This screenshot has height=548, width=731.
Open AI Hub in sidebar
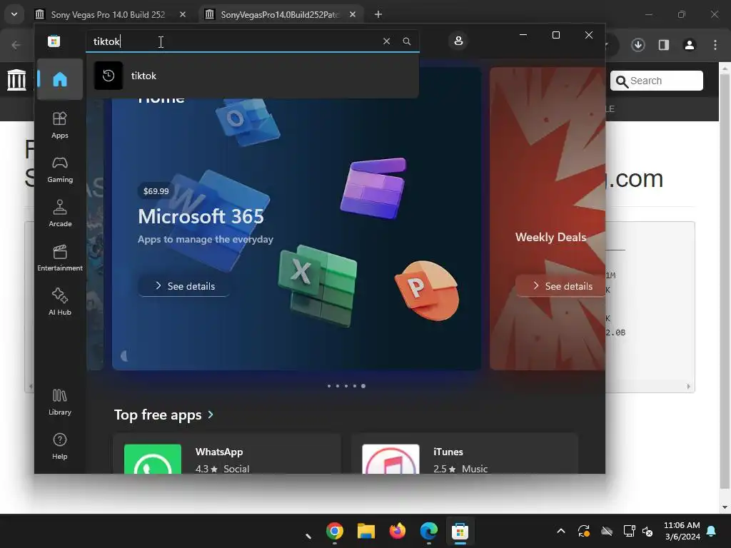[x=60, y=303]
